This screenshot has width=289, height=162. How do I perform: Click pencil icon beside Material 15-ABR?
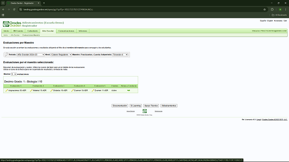click(x=31, y=90)
